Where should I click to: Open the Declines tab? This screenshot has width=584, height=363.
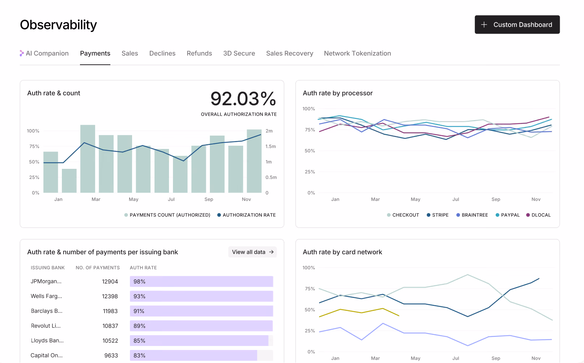[x=162, y=54]
